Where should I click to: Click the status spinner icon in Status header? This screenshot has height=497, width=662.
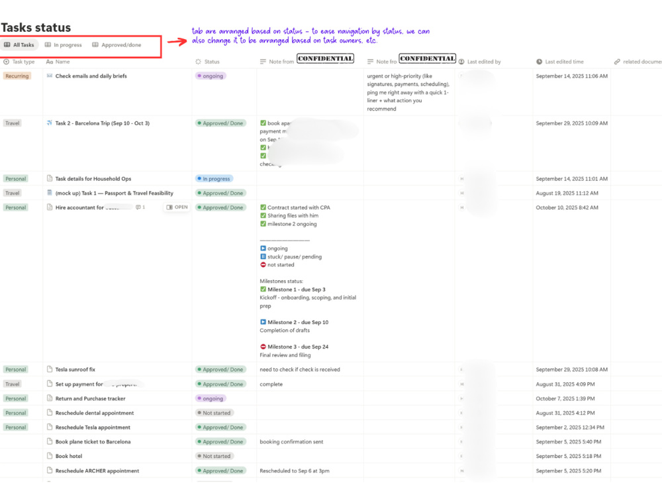tap(198, 62)
